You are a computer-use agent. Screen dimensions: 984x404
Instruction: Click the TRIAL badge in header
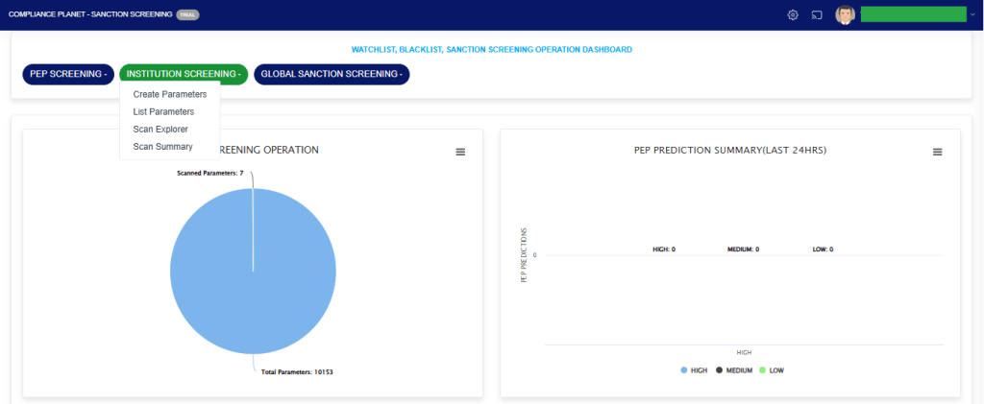coord(187,14)
